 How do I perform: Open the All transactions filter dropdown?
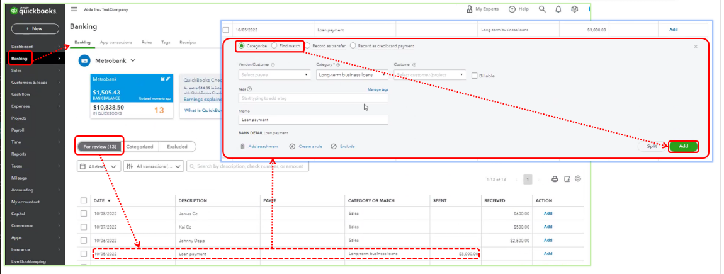click(x=154, y=166)
